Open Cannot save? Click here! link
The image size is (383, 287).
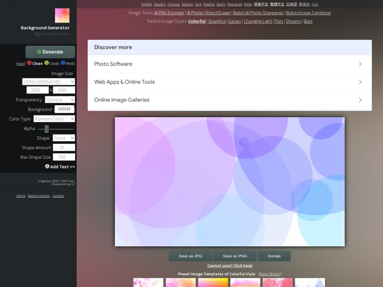pos(230,265)
